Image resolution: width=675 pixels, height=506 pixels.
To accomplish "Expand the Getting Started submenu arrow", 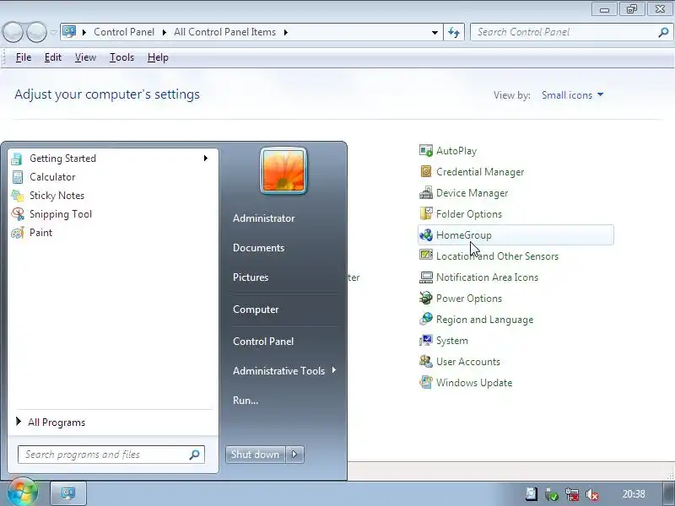I will pyautogui.click(x=206, y=159).
